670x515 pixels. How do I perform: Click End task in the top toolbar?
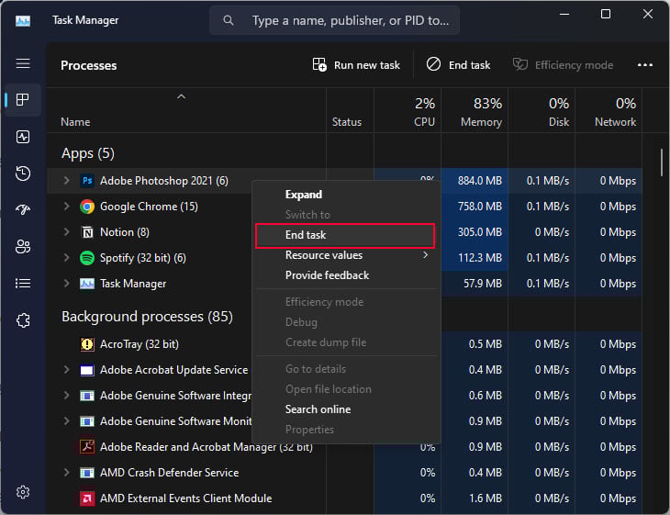coord(458,65)
